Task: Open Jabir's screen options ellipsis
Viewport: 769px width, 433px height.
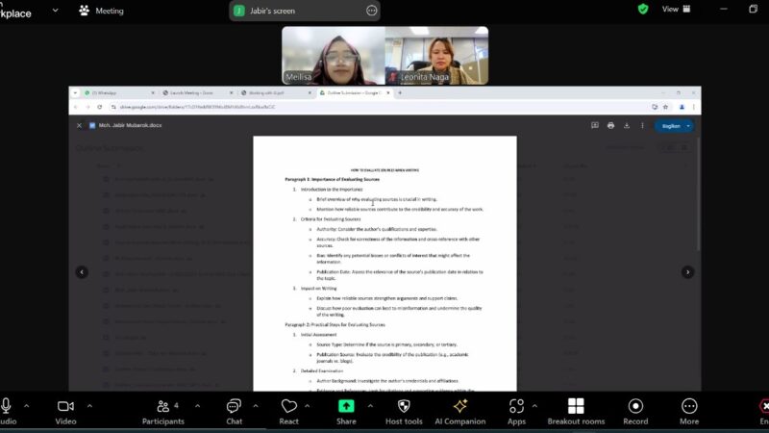Action: click(371, 11)
